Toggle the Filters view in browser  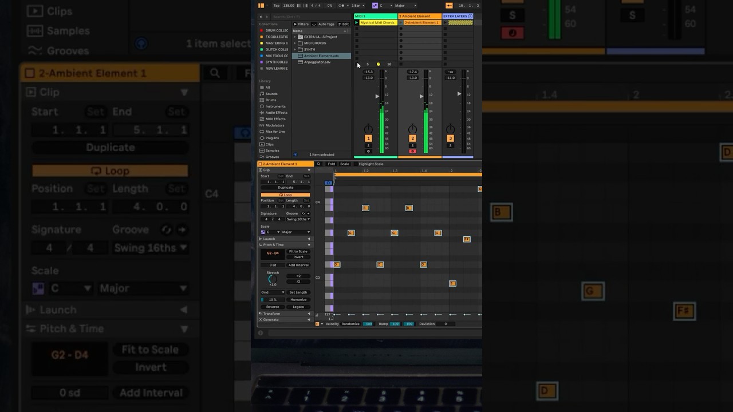pos(301,24)
